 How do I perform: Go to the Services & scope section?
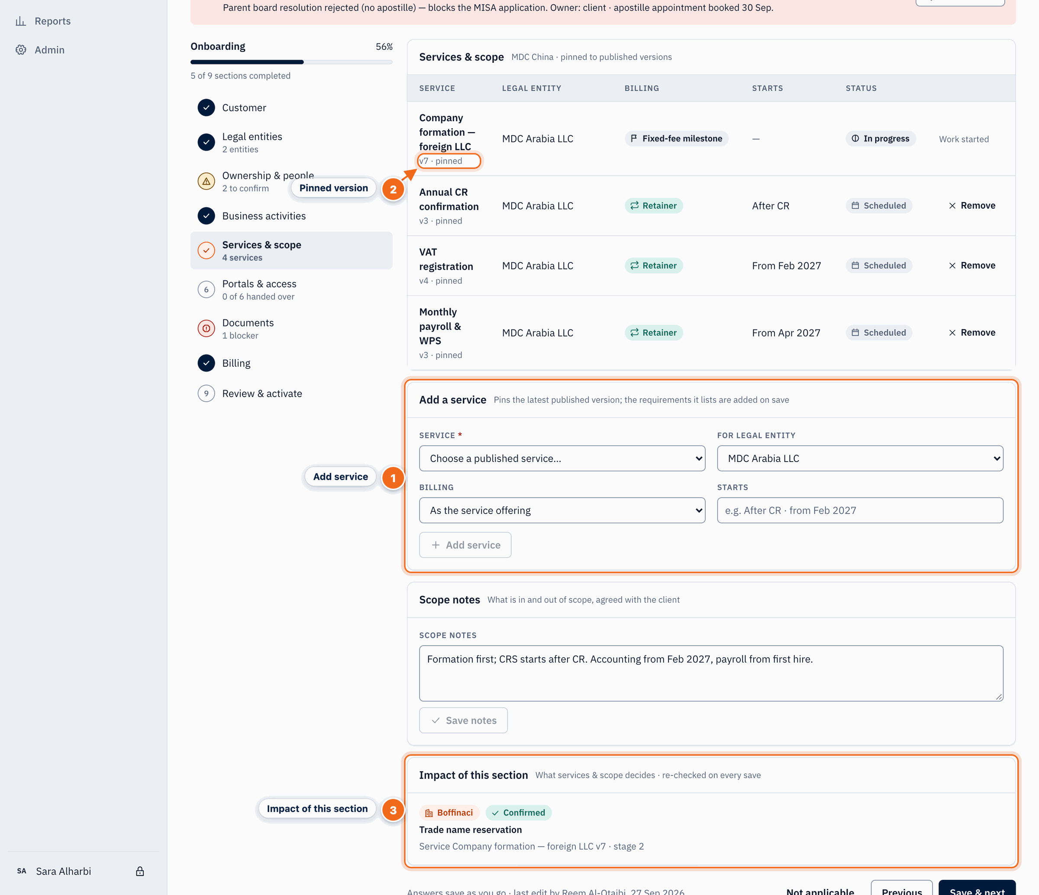click(291, 251)
